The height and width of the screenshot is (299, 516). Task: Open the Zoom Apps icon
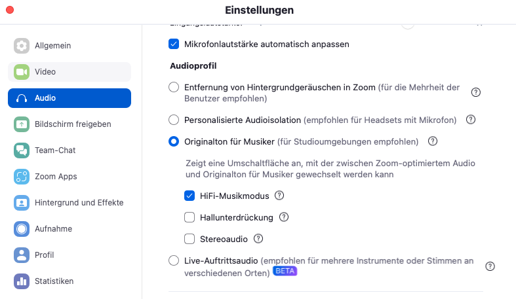[x=22, y=177]
